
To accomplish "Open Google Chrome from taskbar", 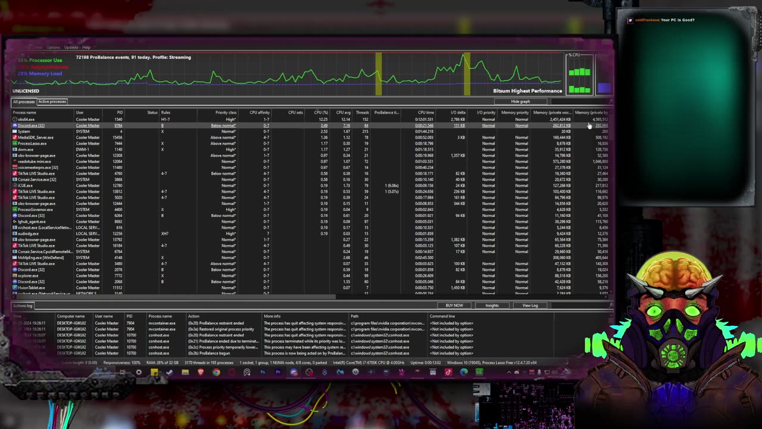I will 216,372.
